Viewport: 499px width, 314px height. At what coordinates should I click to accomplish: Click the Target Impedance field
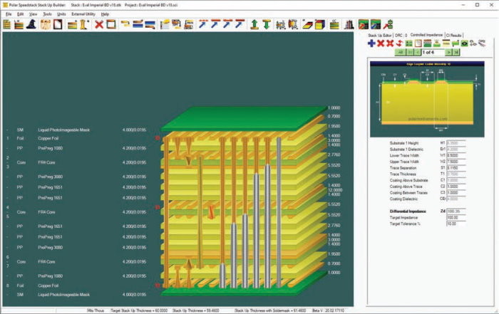point(456,218)
